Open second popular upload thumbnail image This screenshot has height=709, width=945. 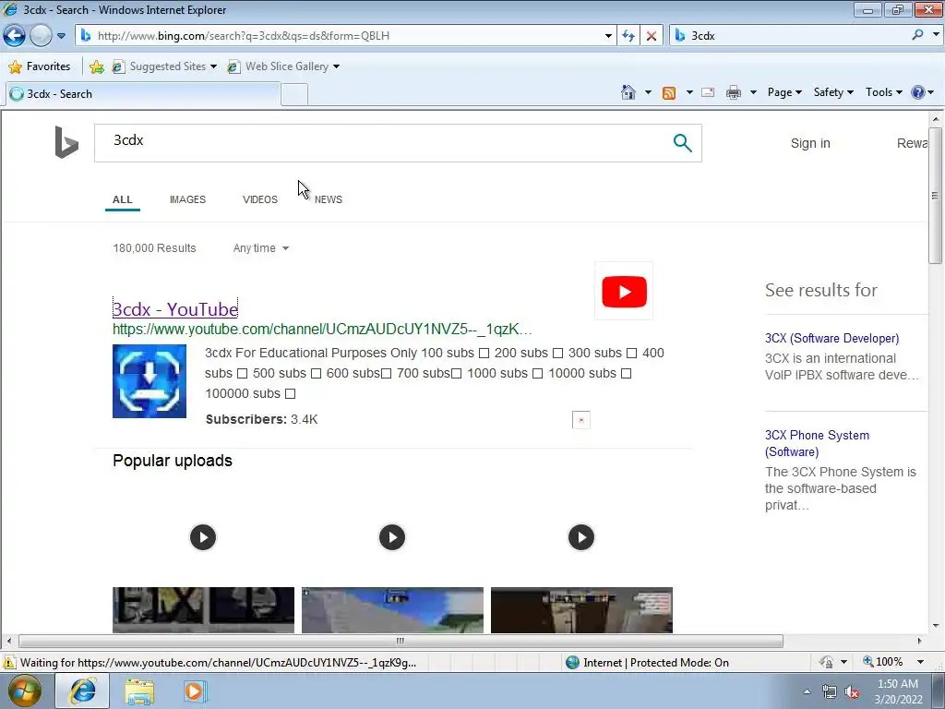392,610
